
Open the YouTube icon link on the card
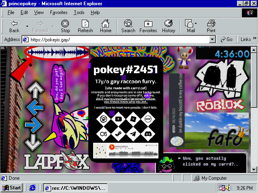118,119
